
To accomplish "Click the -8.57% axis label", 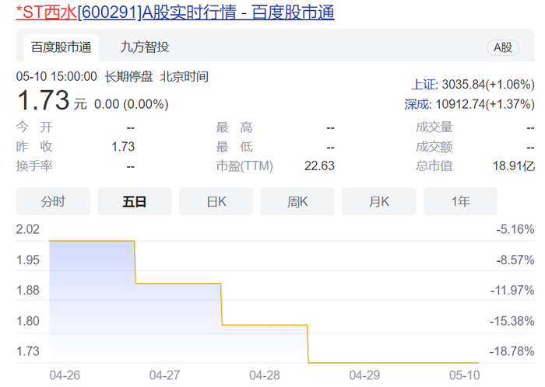I will click(515, 260).
